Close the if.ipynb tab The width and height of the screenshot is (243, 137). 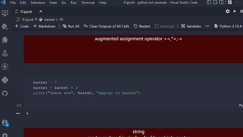click(41, 11)
